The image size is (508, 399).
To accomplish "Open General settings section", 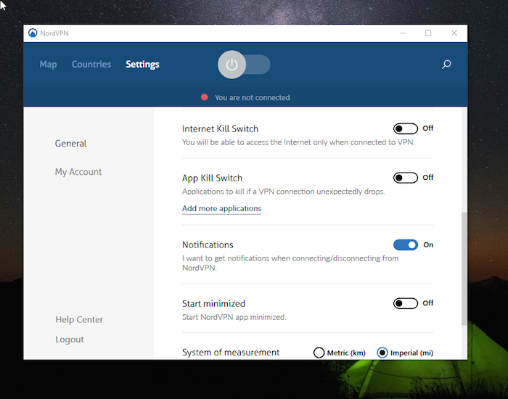I will (70, 144).
